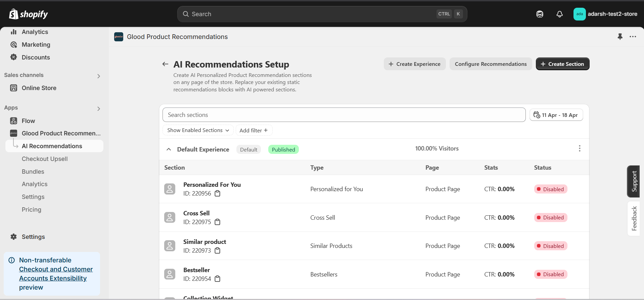Click the Stats column header
This screenshot has width=644, height=300.
coord(491,168)
